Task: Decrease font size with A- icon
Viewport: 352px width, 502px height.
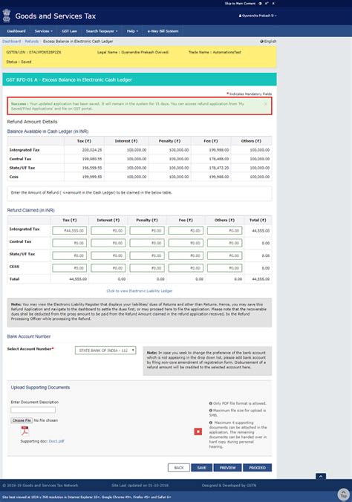Action: [273, 4]
